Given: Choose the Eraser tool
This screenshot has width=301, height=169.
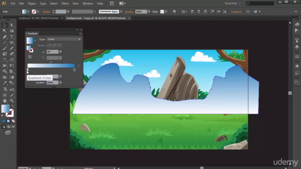Looking at the screenshot, I should tap(12, 54).
